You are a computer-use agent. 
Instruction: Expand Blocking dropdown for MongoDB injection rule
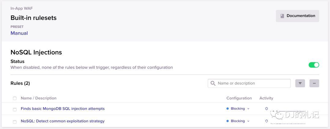coord(248,109)
